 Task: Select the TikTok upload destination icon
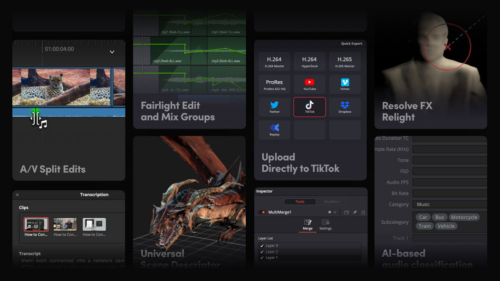click(x=309, y=107)
